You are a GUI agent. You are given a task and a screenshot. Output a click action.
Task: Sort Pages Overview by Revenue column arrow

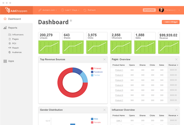177,65
